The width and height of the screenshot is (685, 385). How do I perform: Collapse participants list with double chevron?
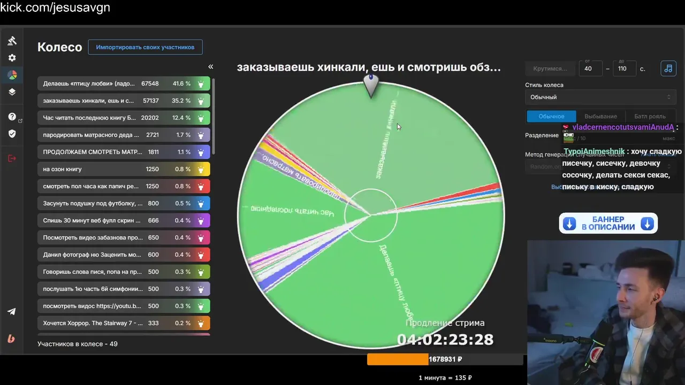210,67
